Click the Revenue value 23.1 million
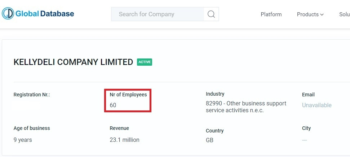 tap(125, 140)
